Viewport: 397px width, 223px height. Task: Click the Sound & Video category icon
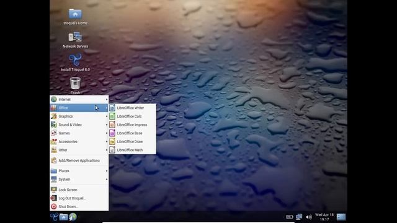(x=54, y=125)
